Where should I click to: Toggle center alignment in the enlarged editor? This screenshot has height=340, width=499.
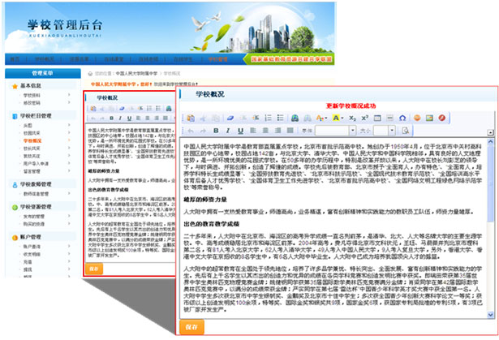[x=265, y=131]
